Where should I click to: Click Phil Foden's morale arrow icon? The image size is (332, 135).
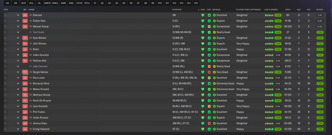tap(214, 112)
